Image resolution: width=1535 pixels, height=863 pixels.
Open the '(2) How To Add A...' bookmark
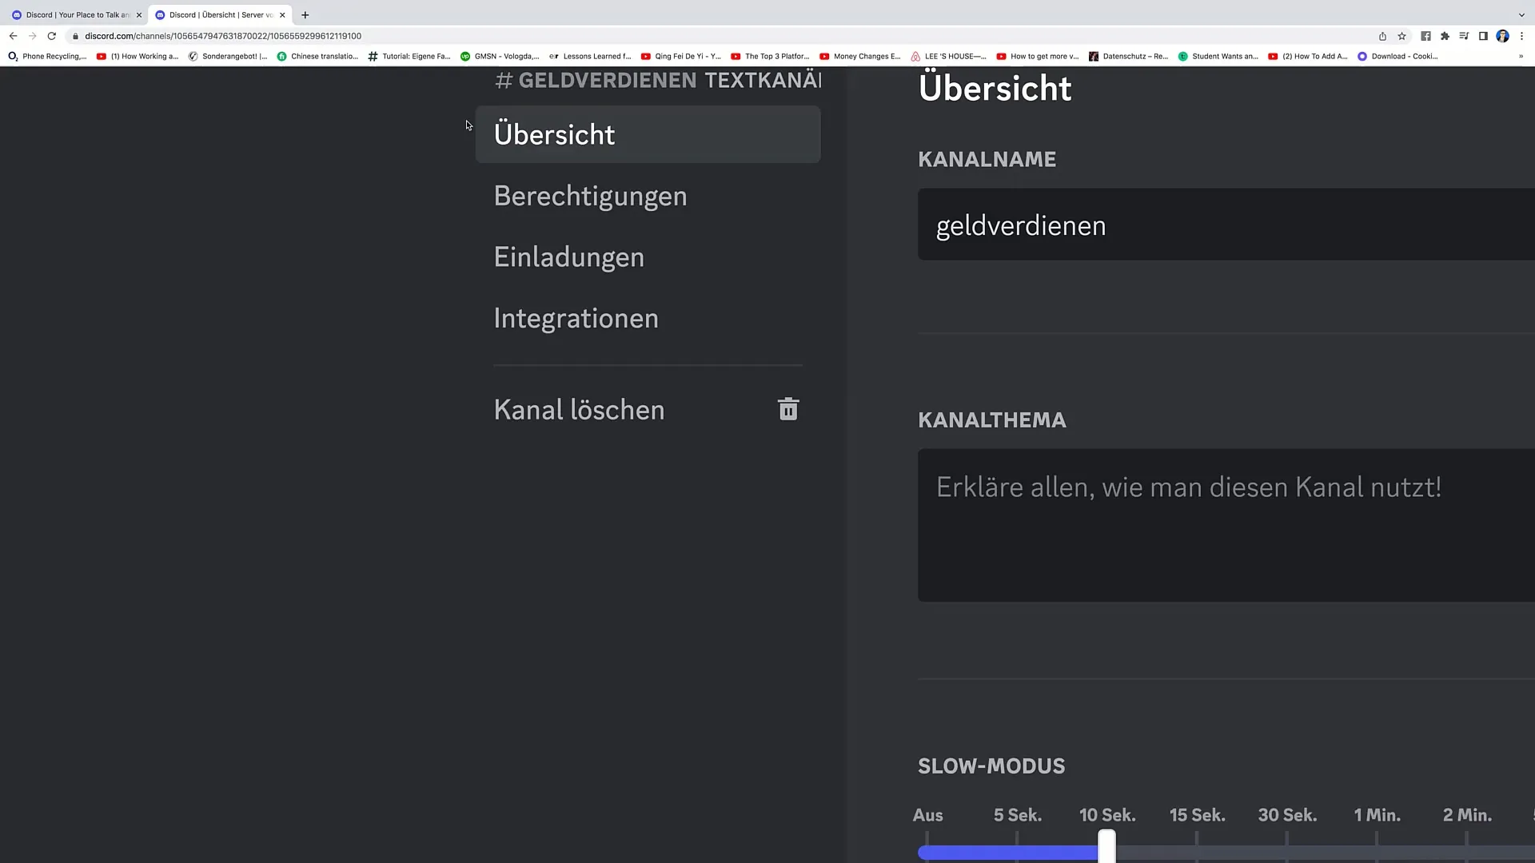pyautogui.click(x=1308, y=56)
